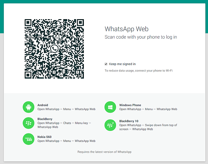
Task: Click the "Keep me signed in" label
Action: [122, 64]
